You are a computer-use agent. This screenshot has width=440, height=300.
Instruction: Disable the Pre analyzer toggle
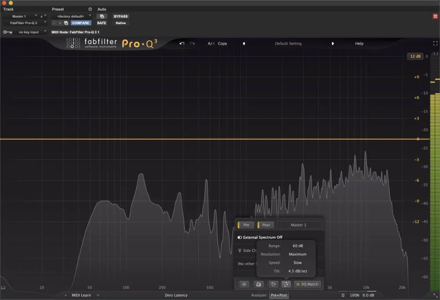pos(246,224)
